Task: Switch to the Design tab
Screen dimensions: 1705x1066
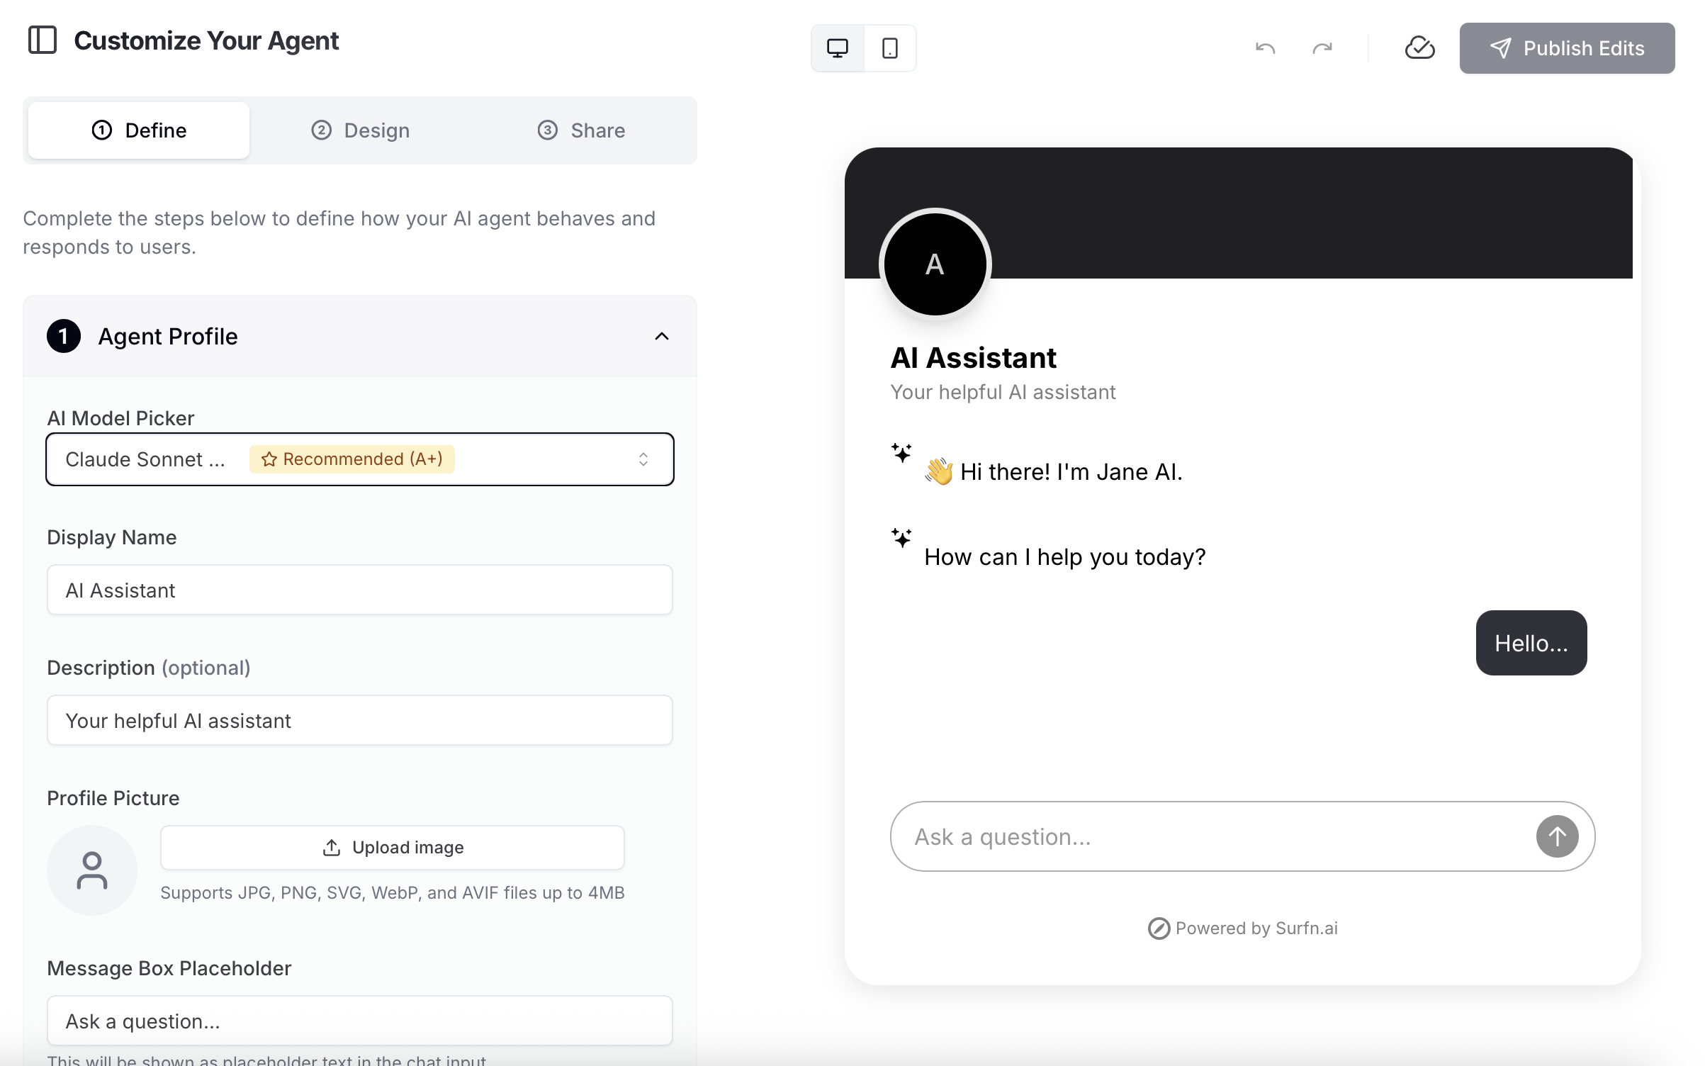Action: (x=360, y=130)
